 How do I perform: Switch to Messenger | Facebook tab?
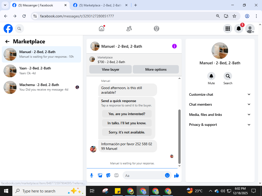click(x=40, y=5)
